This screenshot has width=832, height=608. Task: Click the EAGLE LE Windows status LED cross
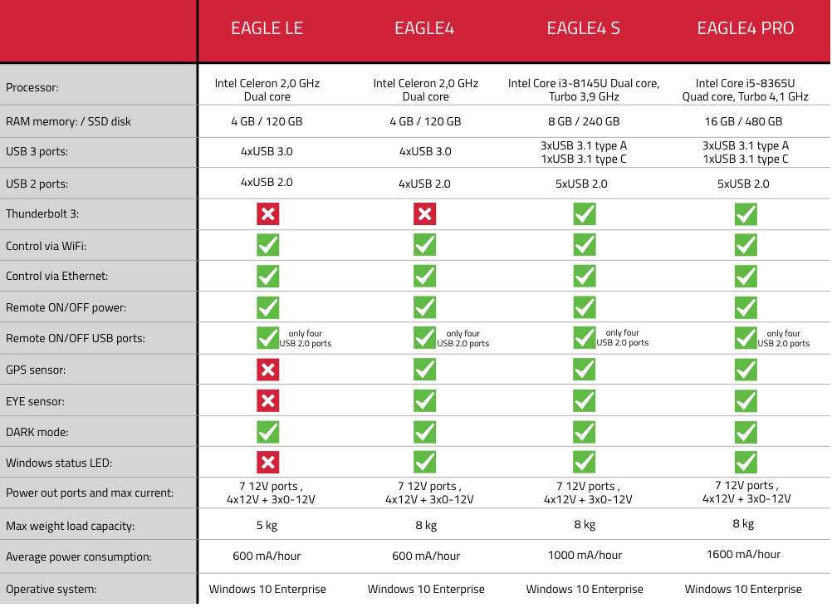[268, 463]
